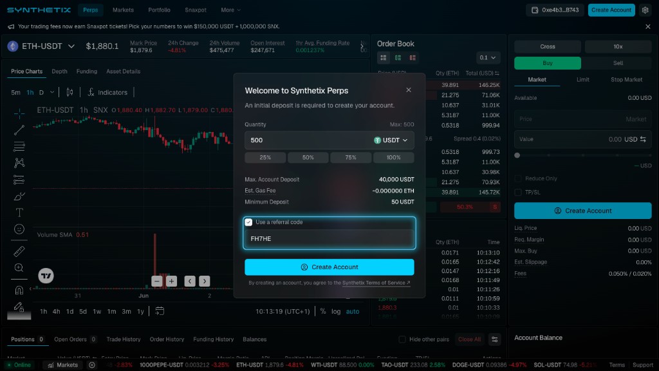Screen dimensions: 659x371
Task: Switch to the Funding tab
Action: (87, 71)
